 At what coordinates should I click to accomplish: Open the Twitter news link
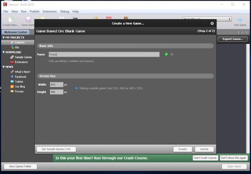click(19, 81)
